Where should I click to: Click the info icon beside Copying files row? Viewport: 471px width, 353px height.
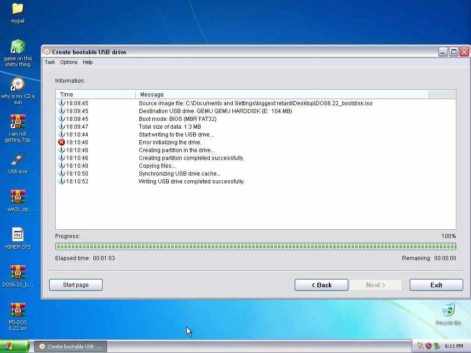pos(62,165)
